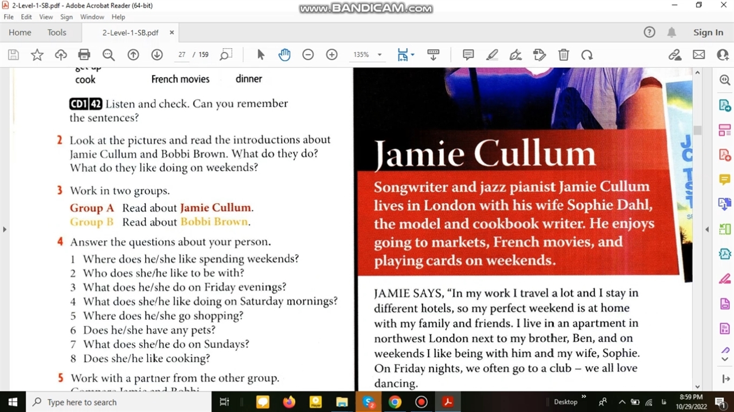The image size is (734, 412).
Task: Click the Print file icon
Action: [x=84, y=55]
